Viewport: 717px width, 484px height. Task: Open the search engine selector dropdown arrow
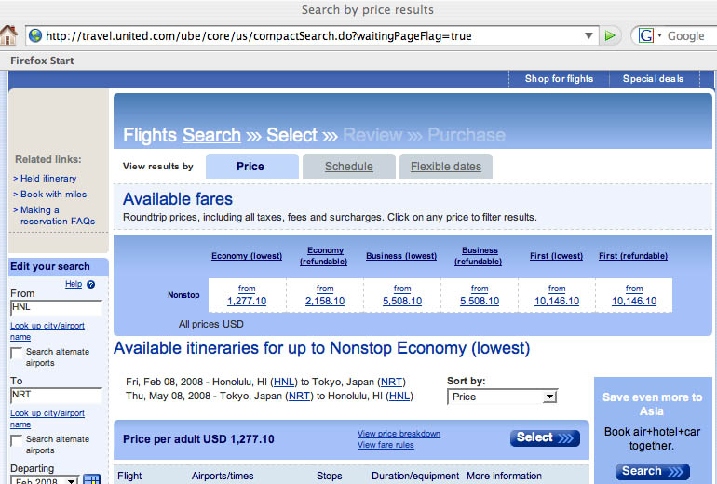pos(659,35)
